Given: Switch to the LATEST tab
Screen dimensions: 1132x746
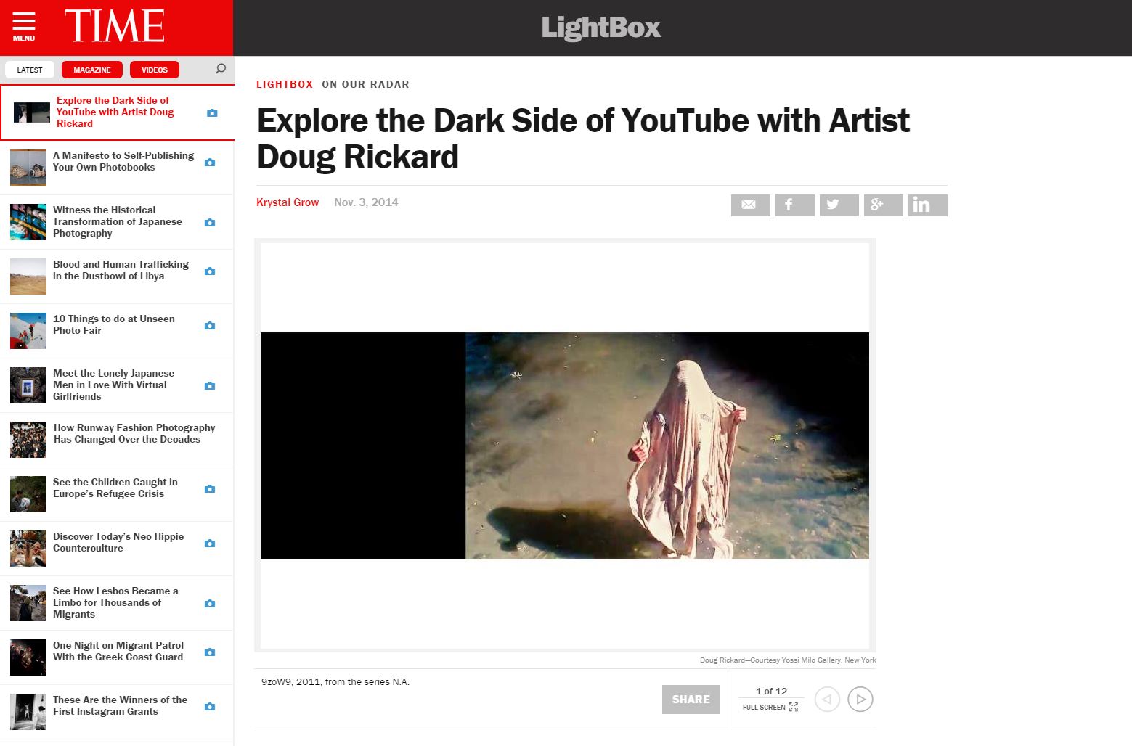Looking at the screenshot, I should pyautogui.click(x=30, y=70).
